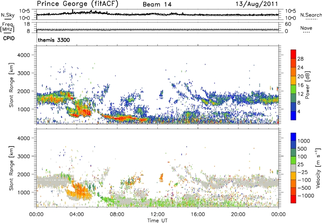Click the '18' tick on frequency axis
This screenshot has width=322, height=223.
coord(27,24)
